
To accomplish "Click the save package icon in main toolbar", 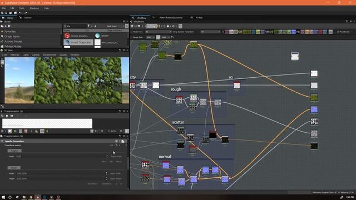I will (15, 13).
